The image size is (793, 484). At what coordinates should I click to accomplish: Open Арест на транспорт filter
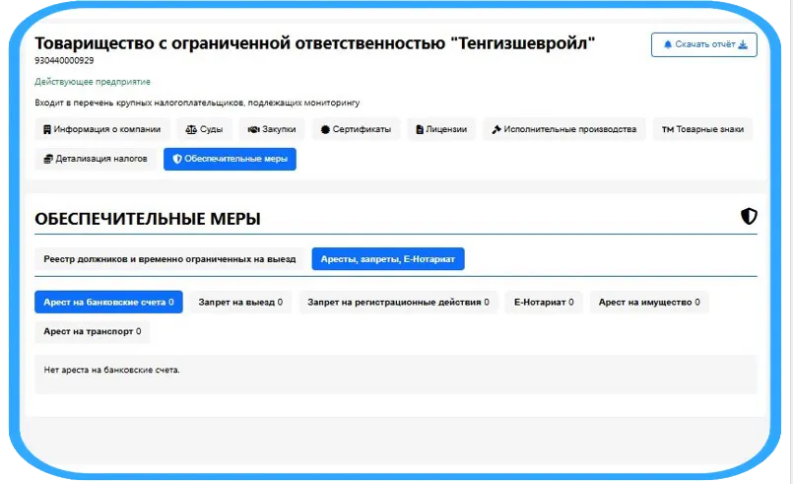point(92,331)
